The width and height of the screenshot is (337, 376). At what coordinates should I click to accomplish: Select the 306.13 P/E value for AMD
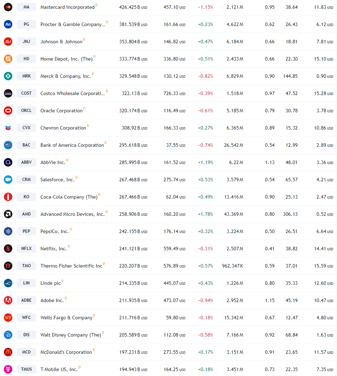[290, 214]
